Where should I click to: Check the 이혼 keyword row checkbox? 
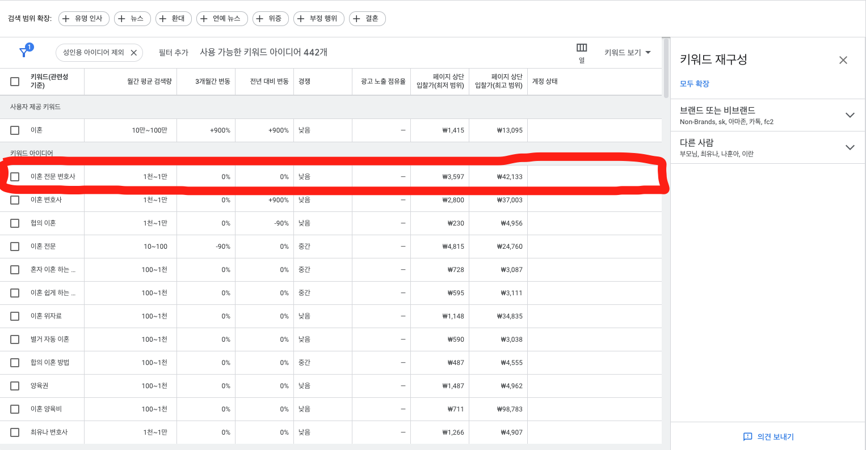(15, 130)
